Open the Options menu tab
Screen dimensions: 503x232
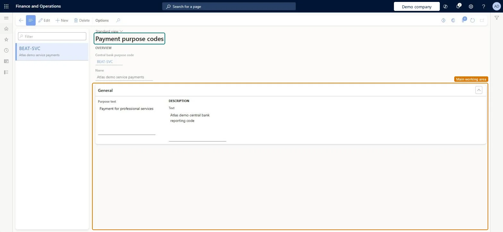tap(102, 20)
